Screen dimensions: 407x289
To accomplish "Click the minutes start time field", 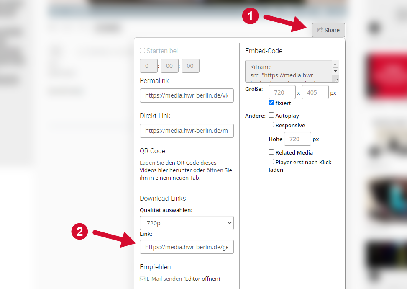I will 169,66.
